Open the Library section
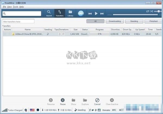163x114 pixels. tap(70, 13)
